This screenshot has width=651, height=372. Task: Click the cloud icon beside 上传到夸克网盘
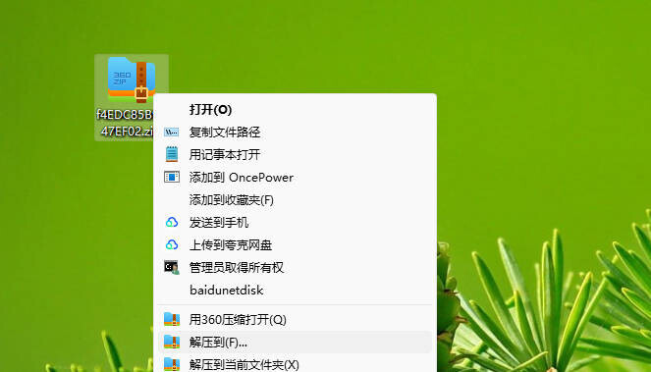[x=172, y=245]
